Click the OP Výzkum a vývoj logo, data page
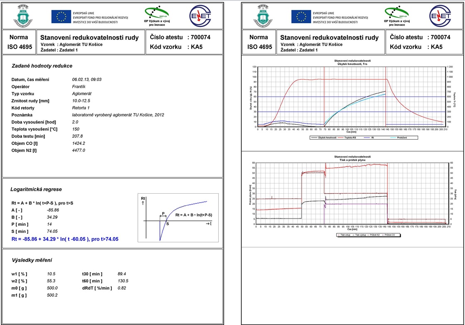 point(157,16)
